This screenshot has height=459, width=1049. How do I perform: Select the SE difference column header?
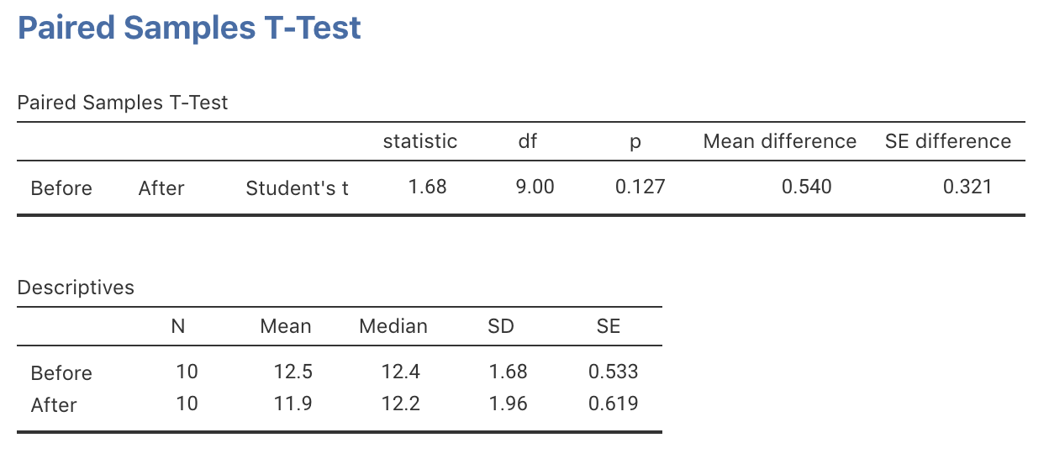[x=947, y=141]
